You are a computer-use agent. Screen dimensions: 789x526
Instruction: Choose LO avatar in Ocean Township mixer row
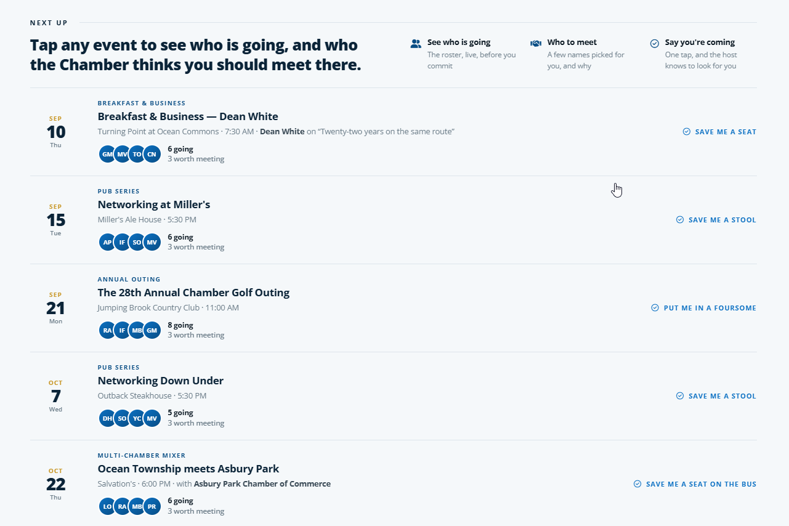coord(108,506)
